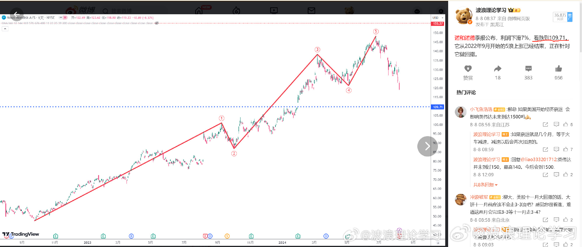The height and width of the screenshot is (247, 582).
Task: Click the 推广 promote button
Action: tap(570, 17)
